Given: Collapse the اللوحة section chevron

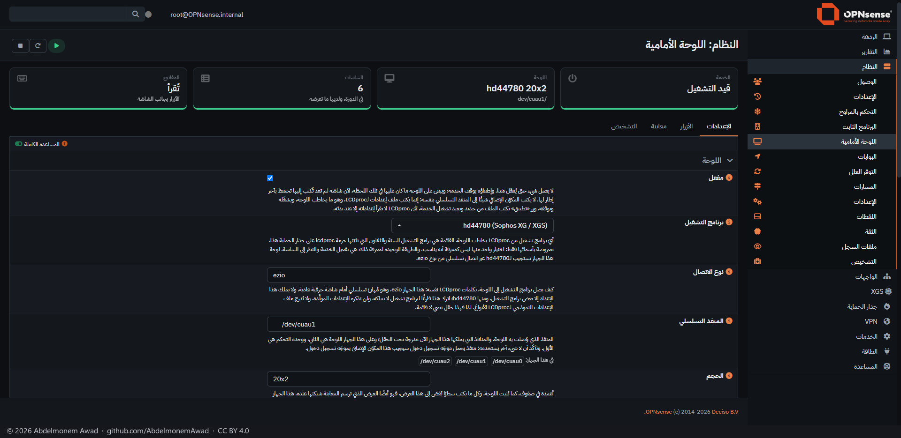Looking at the screenshot, I should (730, 160).
